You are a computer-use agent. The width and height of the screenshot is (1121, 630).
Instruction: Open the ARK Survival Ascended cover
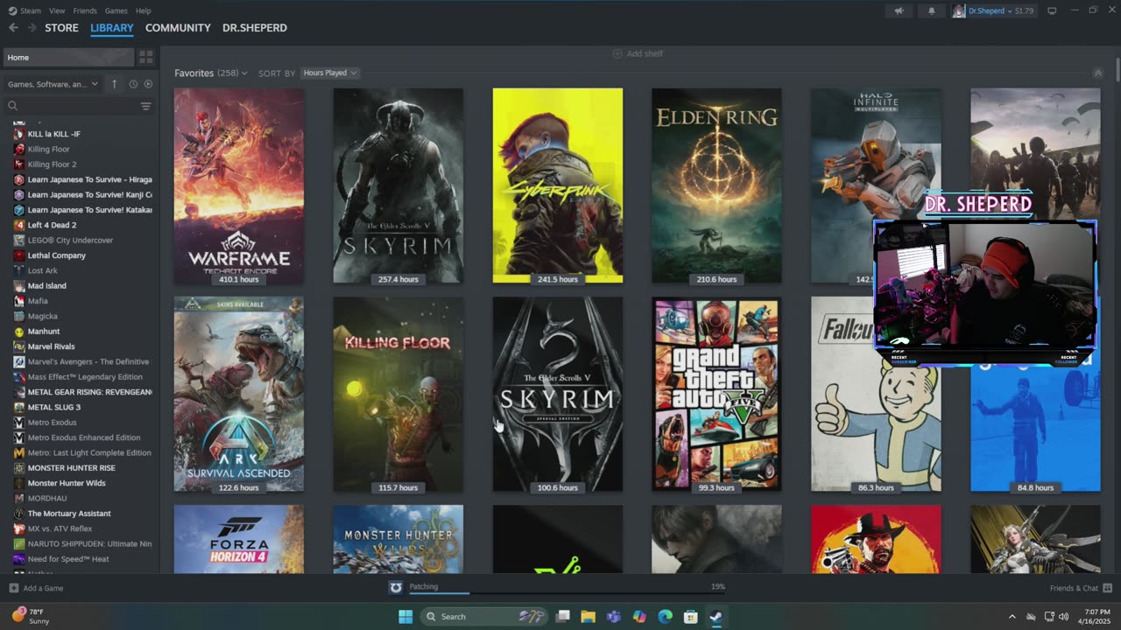point(239,394)
